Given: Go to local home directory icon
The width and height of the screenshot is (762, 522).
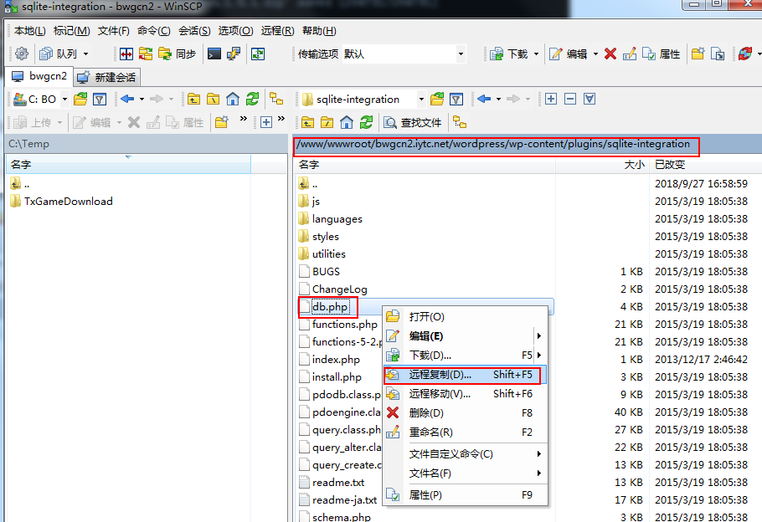Looking at the screenshot, I should [x=233, y=99].
